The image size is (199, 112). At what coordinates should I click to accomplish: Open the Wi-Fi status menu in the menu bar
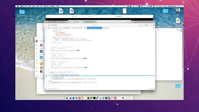point(142,6)
